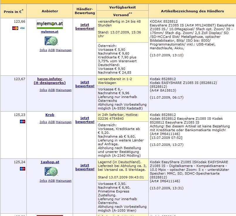This screenshot has height=216, width=236.
Task: Open Meinungen link for Krob
Action: (x=64, y=122)
